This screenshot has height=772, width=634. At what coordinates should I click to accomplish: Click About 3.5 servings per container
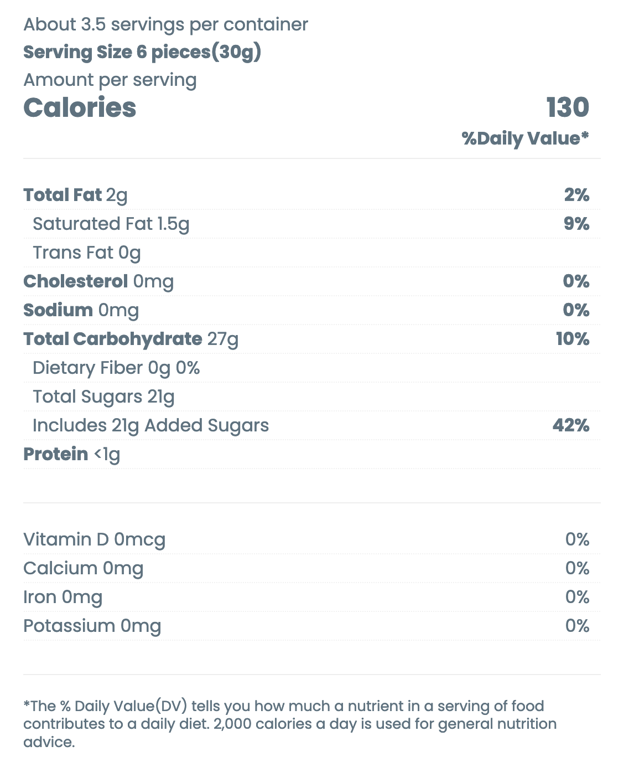coord(165,24)
